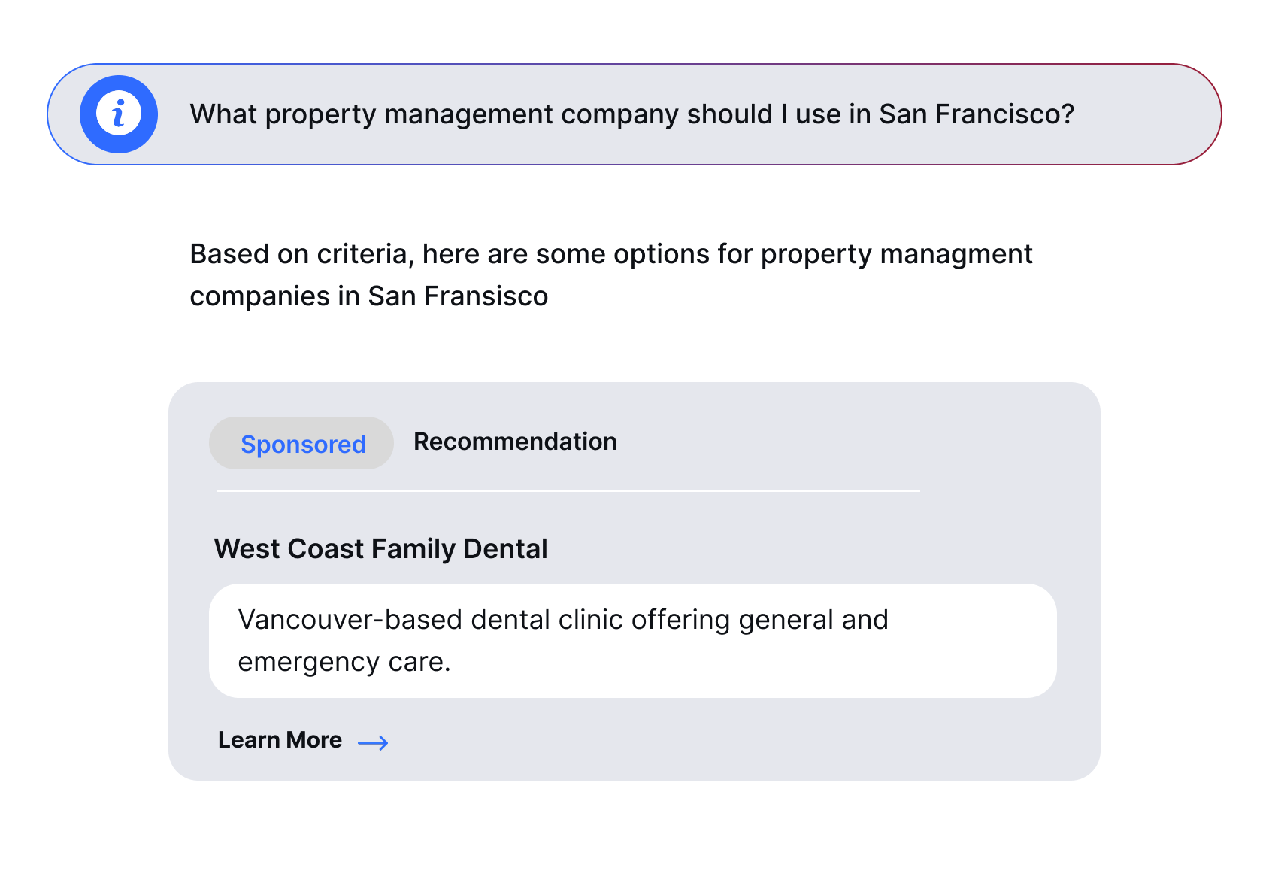Click the words 'Learn More' text
The height and width of the screenshot is (877, 1269).
coord(280,740)
